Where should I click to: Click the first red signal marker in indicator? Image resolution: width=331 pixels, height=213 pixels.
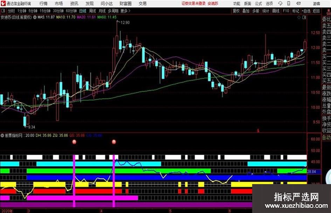point(74,142)
